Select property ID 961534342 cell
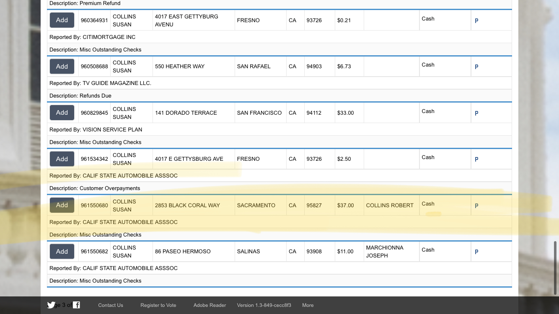The height and width of the screenshot is (314, 559). pos(94,159)
